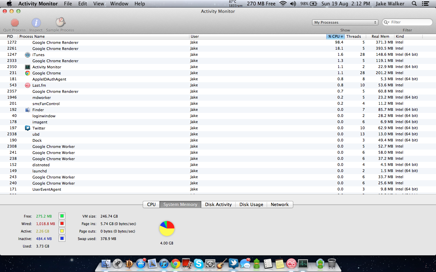Click the memory usage pie chart
Image resolution: width=436 pixels, height=272 pixels.
167,228
